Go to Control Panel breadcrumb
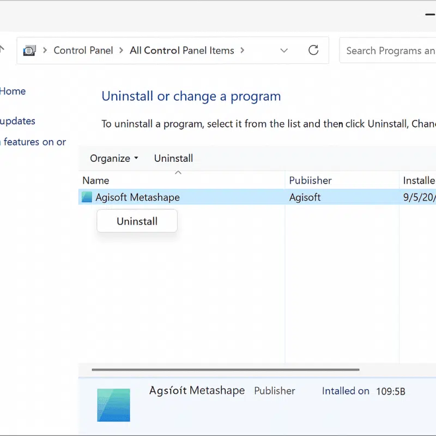Viewport: 436px width, 436px height. click(x=83, y=51)
